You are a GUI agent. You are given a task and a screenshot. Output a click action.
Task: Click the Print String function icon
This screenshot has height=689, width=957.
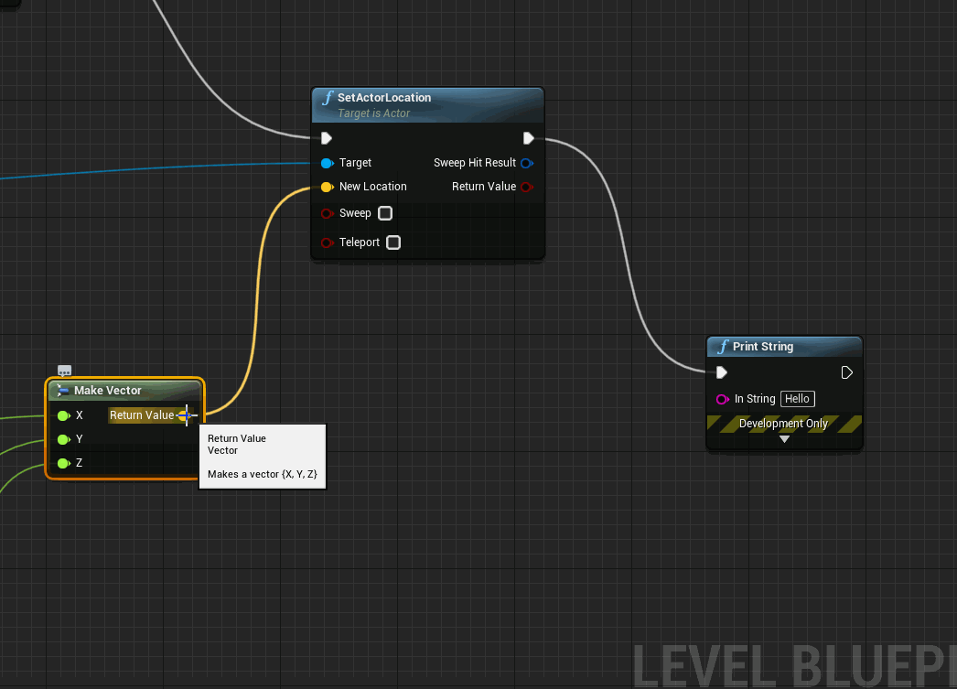coord(724,347)
